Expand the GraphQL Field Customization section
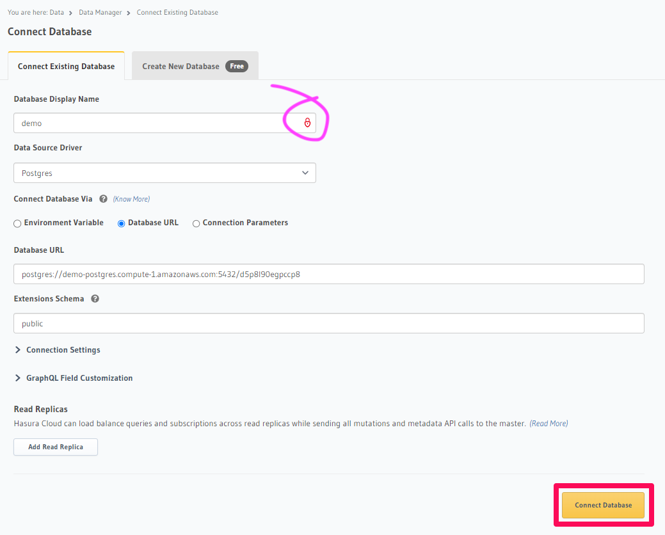The image size is (665, 535). coord(74,378)
